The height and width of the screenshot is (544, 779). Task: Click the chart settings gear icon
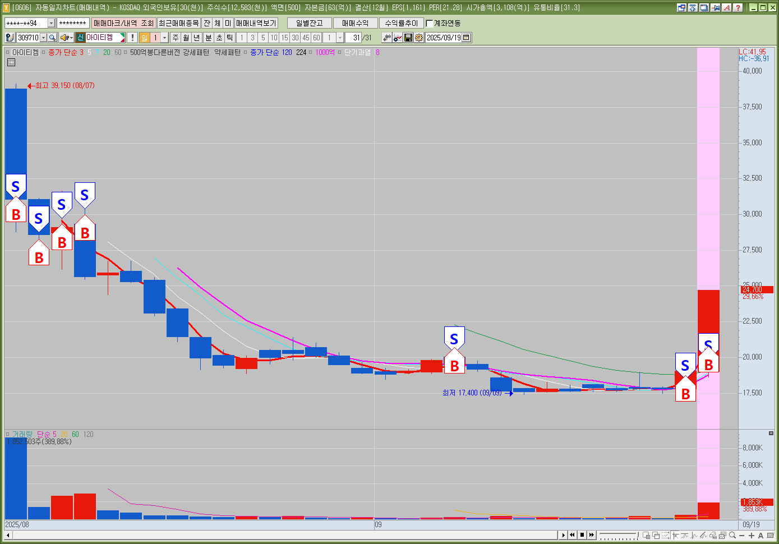point(419,38)
